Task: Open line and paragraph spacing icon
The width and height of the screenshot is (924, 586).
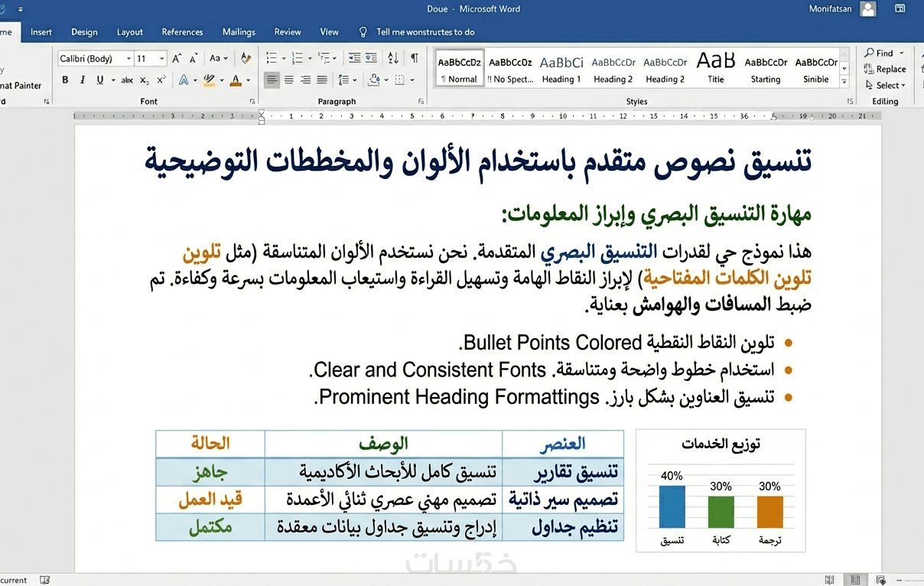Action: pyautogui.click(x=343, y=80)
